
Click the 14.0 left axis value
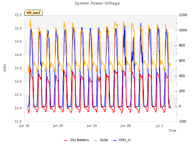tap(18, 55)
